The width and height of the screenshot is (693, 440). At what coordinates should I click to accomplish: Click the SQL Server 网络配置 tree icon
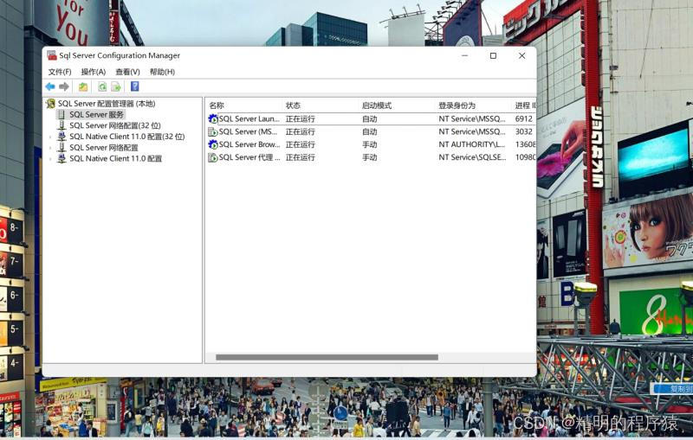click(62, 148)
